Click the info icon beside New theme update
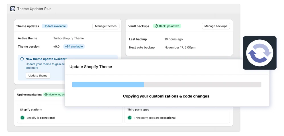This screenshot has height=136, width=284. (22, 59)
